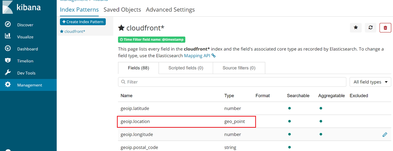Viewport: 393px width, 151px height.
Task: Click the Management label in sidebar
Action: [30, 85]
